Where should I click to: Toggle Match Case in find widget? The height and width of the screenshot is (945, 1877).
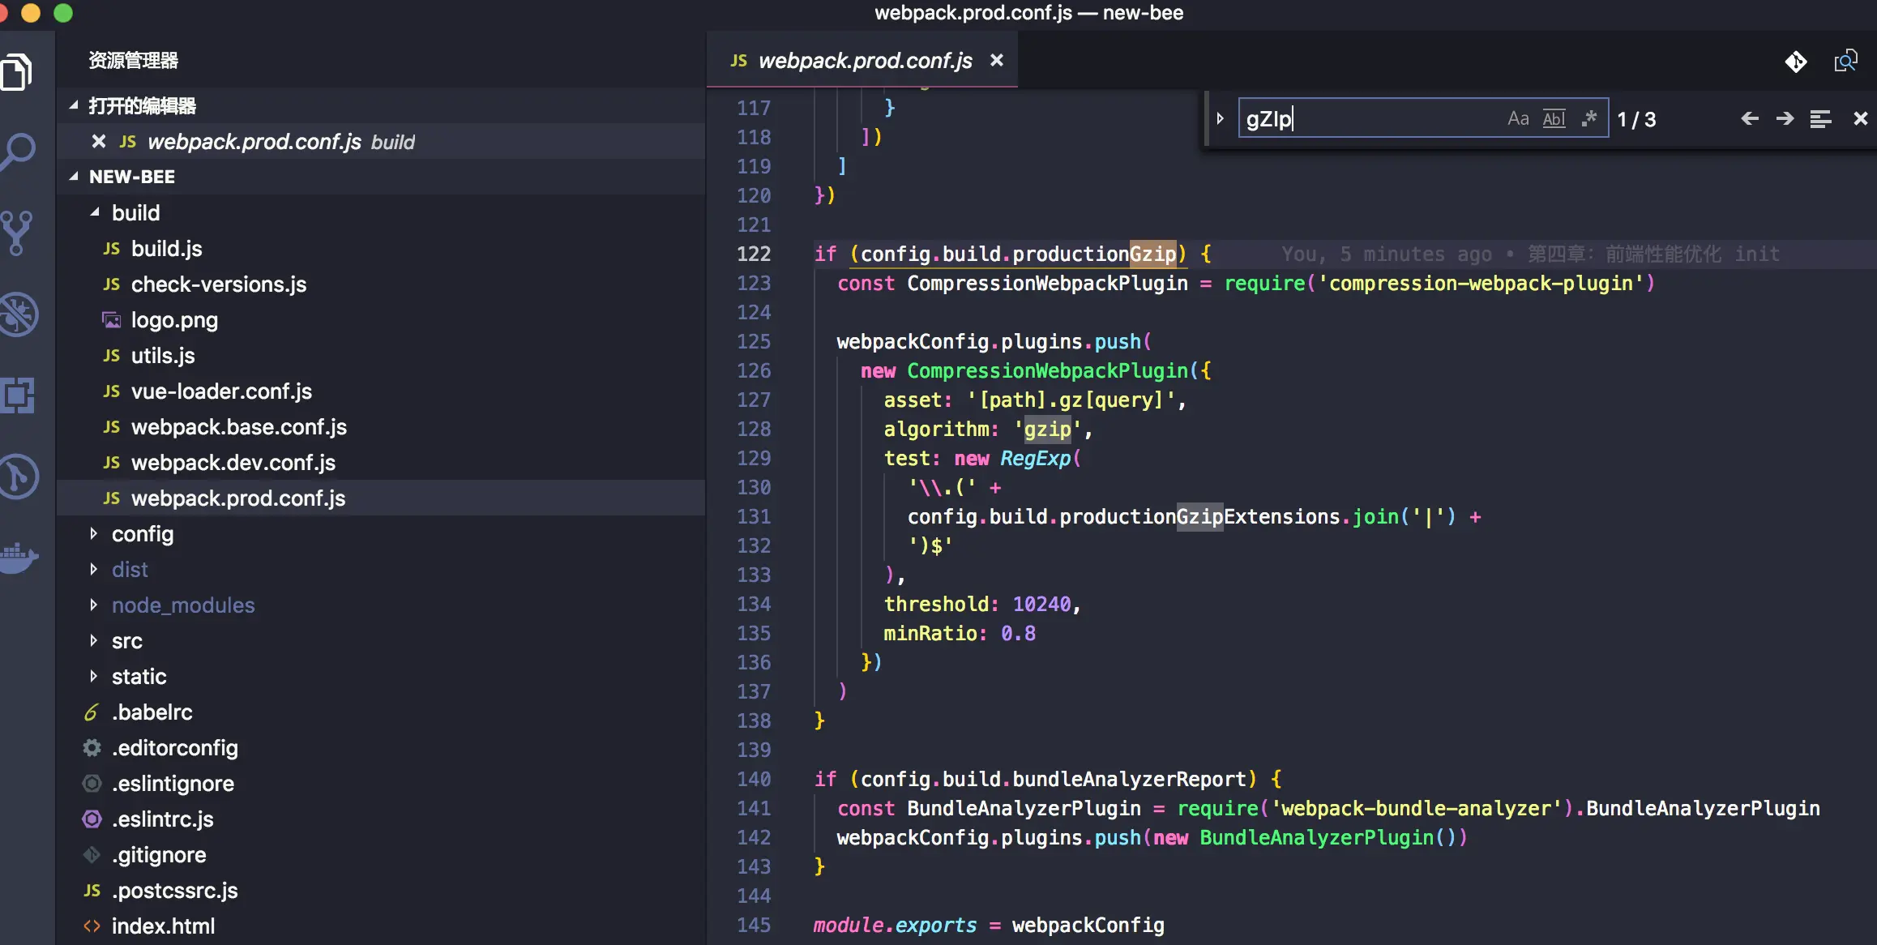click(x=1518, y=119)
